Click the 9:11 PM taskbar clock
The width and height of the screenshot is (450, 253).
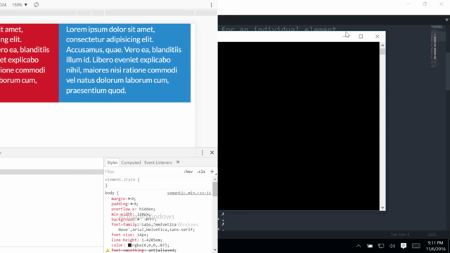point(435,246)
